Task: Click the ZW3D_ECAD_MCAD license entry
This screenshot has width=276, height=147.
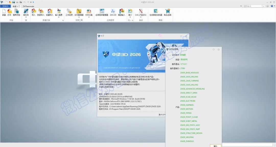Action: tap(188, 97)
